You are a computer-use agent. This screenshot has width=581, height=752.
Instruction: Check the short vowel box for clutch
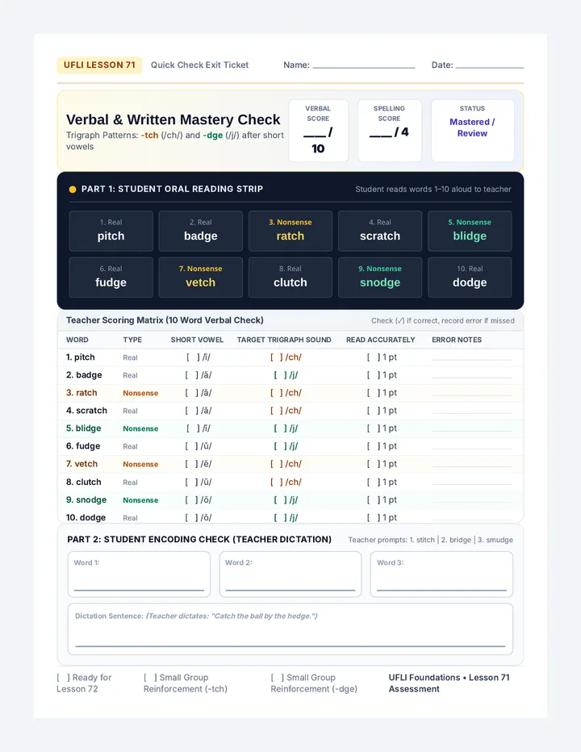192,482
